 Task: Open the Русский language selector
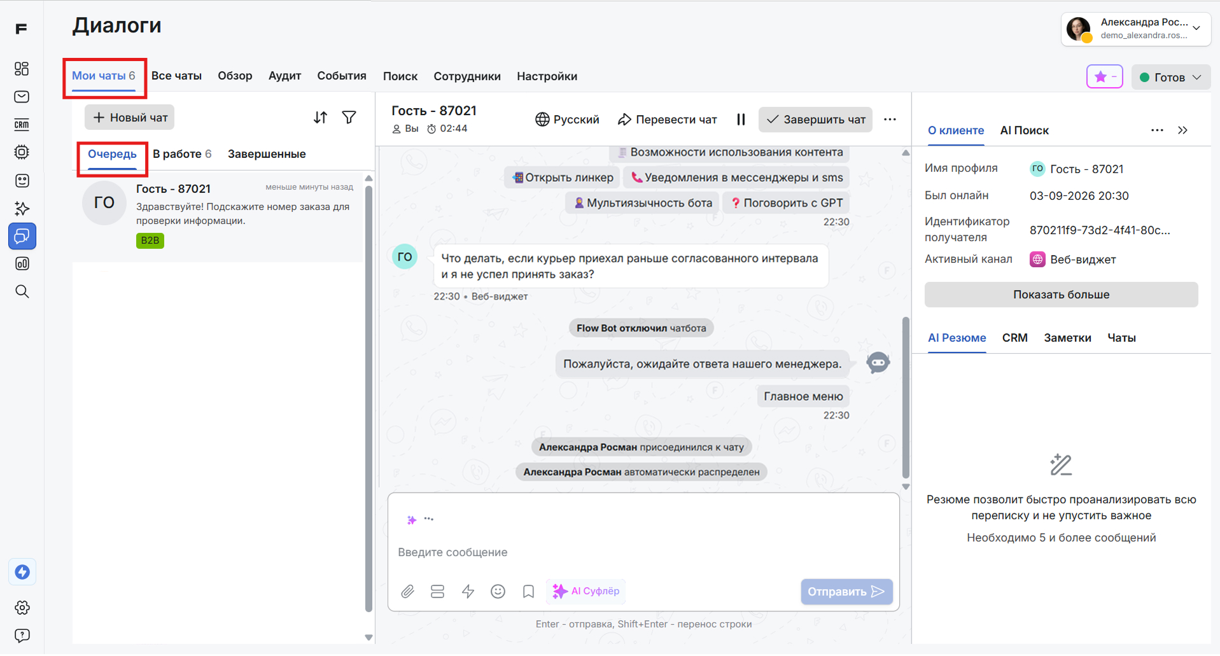567,120
